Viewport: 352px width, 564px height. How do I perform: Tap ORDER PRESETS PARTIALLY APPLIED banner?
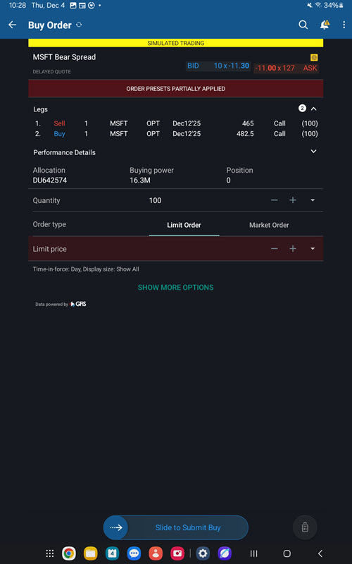[x=175, y=89]
